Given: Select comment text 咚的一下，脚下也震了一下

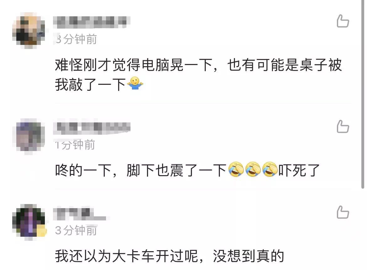Looking at the screenshot, I should click(141, 170).
